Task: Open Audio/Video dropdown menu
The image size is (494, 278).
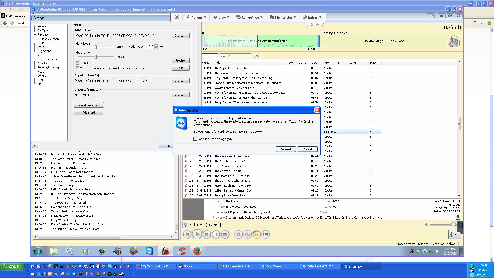Action: pyautogui.click(x=249, y=17)
